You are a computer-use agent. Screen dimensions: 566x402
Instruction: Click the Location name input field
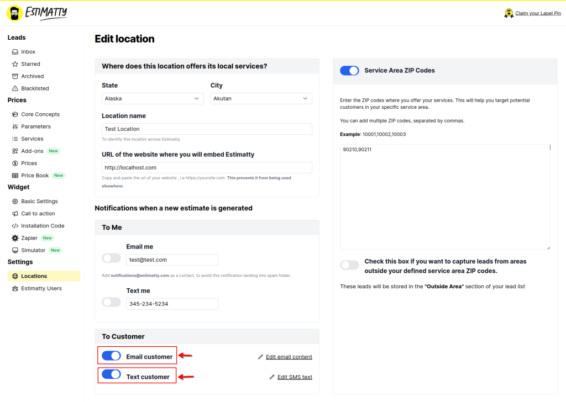click(x=207, y=129)
